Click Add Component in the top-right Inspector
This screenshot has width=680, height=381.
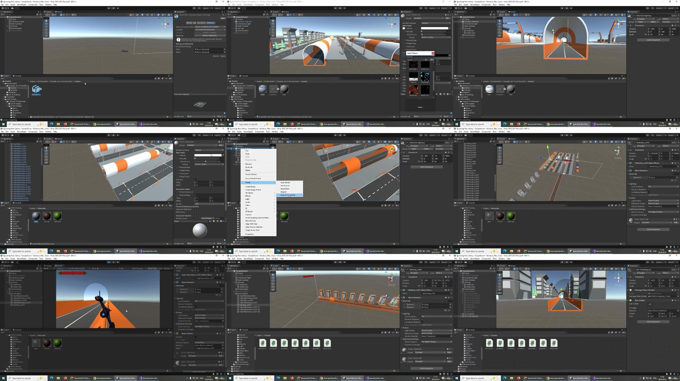(653, 40)
